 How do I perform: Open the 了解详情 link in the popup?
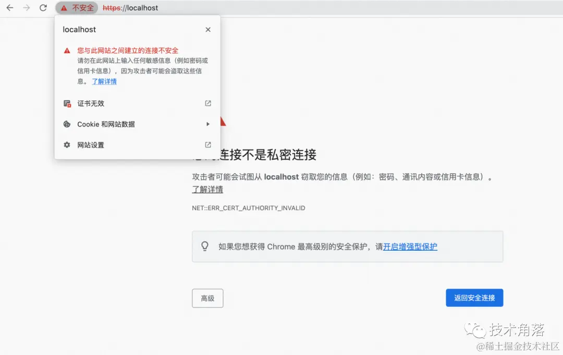(x=104, y=81)
